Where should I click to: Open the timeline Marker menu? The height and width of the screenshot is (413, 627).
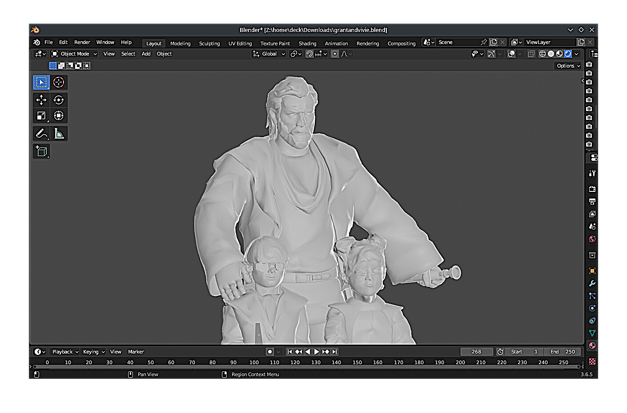tap(136, 352)
